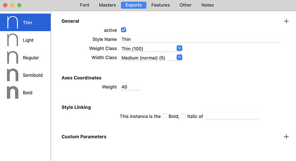The image size is (296, 161).
Task: Select the Bold instance in sidebar
Action: [25, 92]
